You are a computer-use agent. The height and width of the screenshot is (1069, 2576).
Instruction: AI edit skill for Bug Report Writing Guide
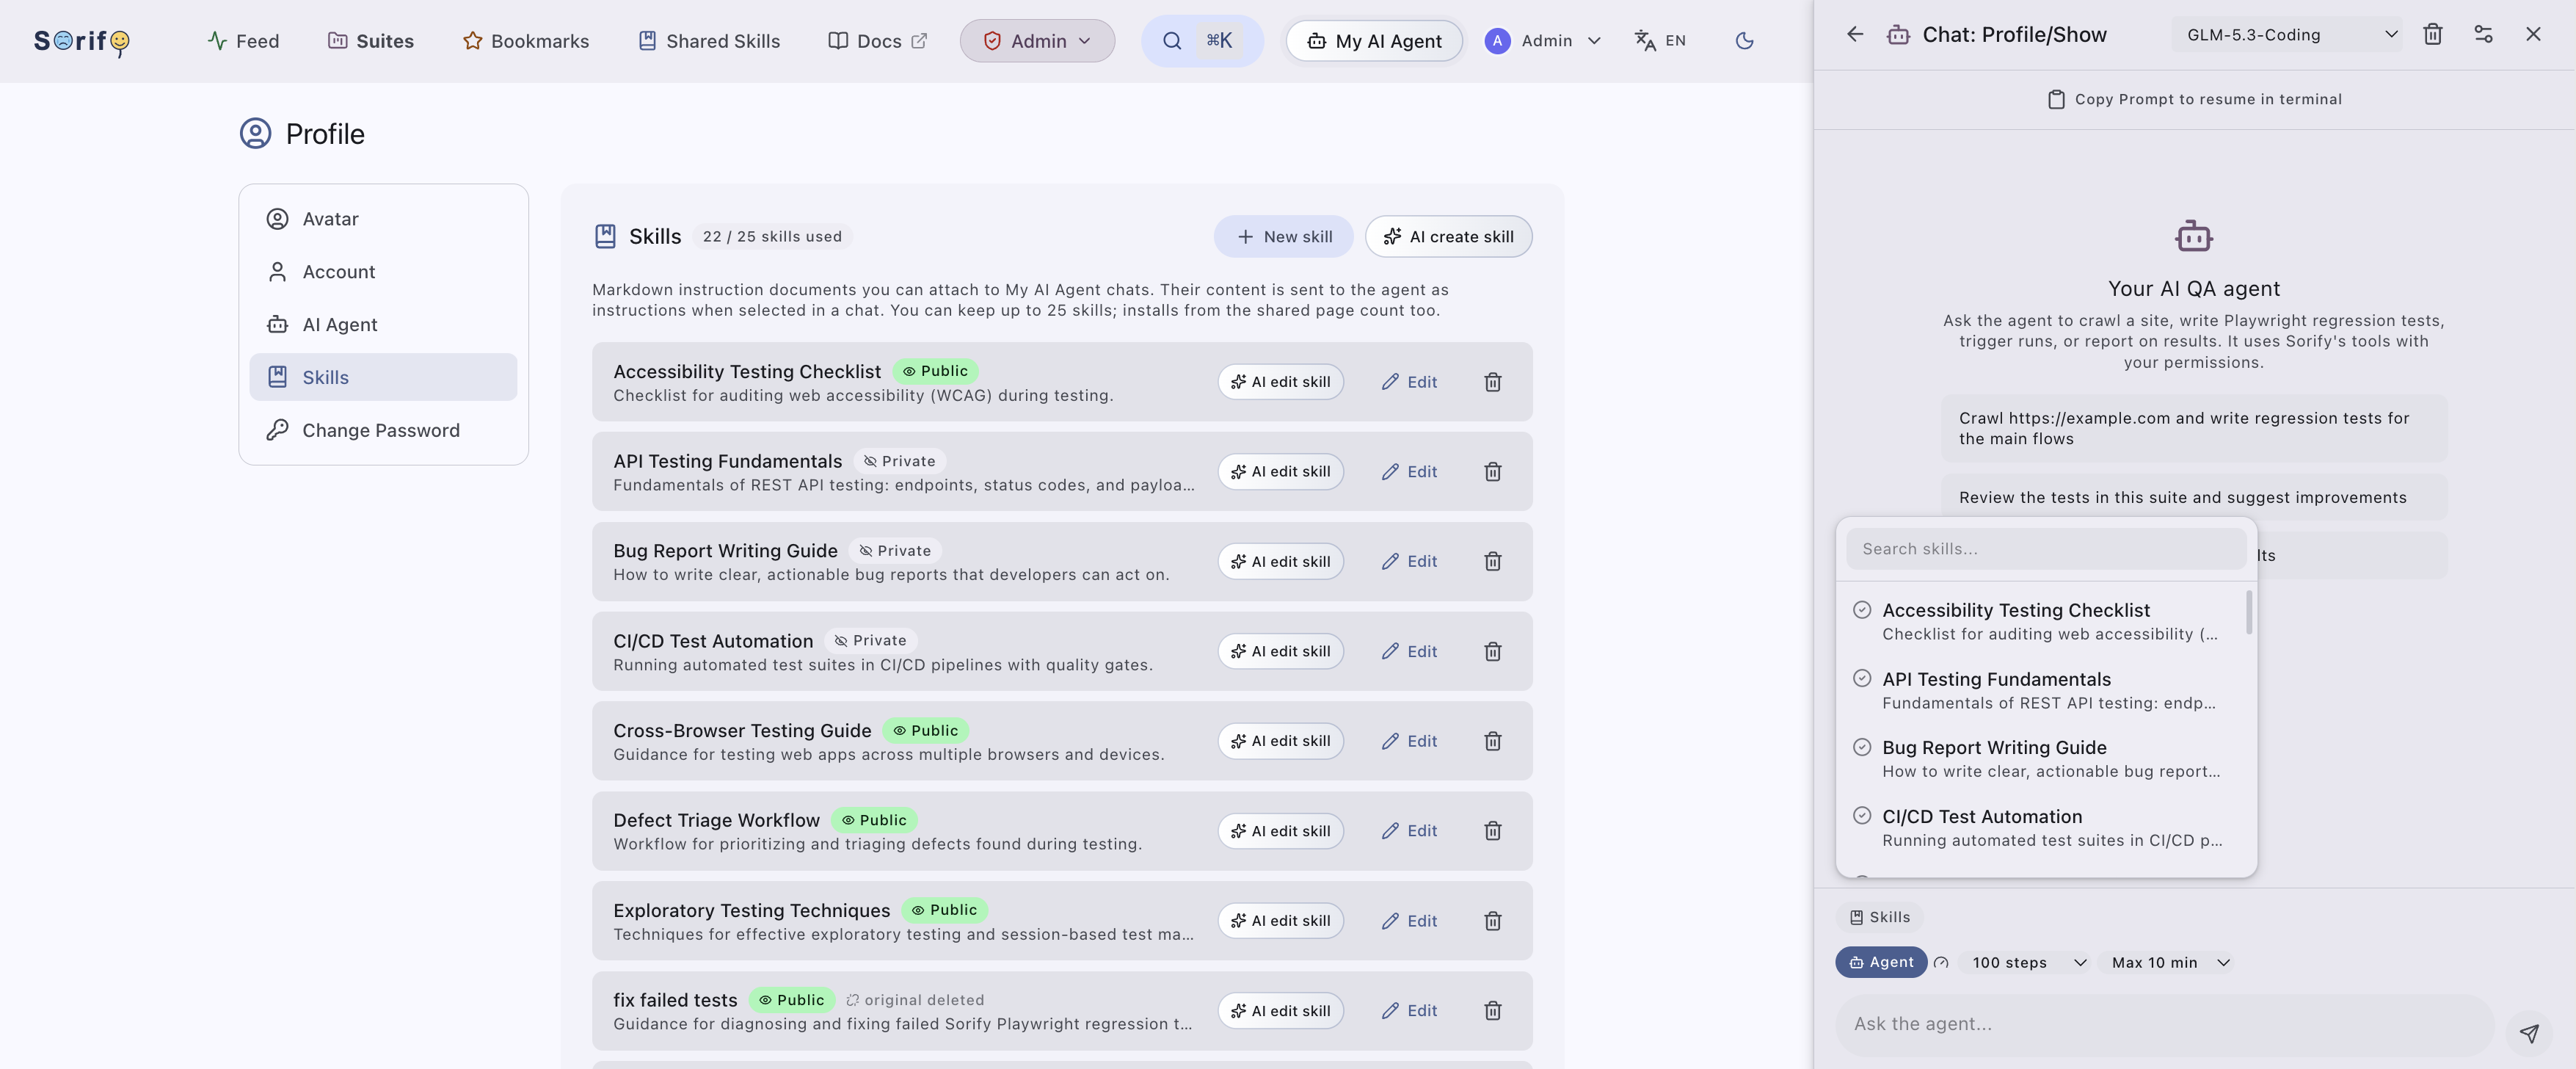(x=1280, y=562)
